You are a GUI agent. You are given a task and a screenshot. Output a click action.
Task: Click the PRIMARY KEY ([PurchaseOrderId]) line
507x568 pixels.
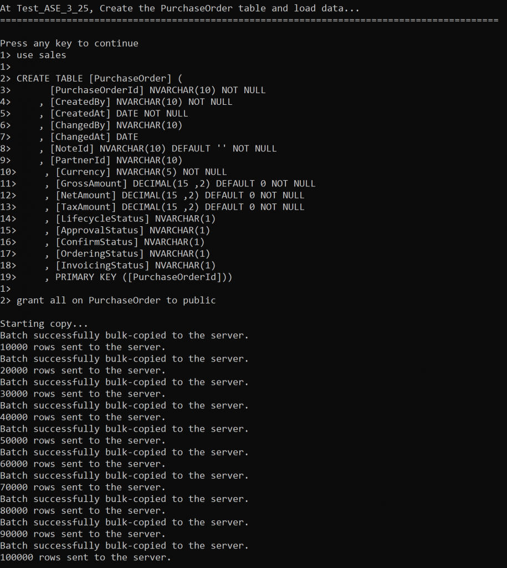pyautogui.click(x=139, y=277)
